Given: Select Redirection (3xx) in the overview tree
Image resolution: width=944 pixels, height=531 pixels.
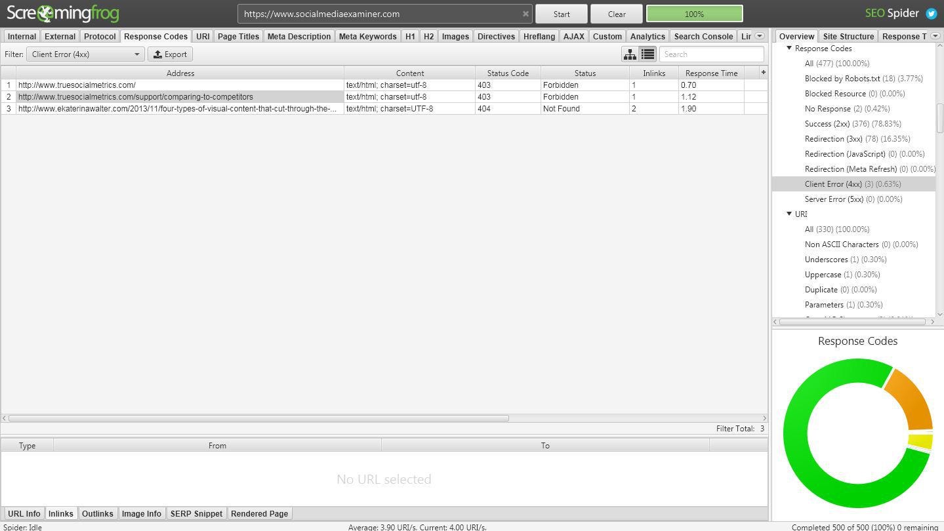Looking at the screenshot, I should [857, 139].
